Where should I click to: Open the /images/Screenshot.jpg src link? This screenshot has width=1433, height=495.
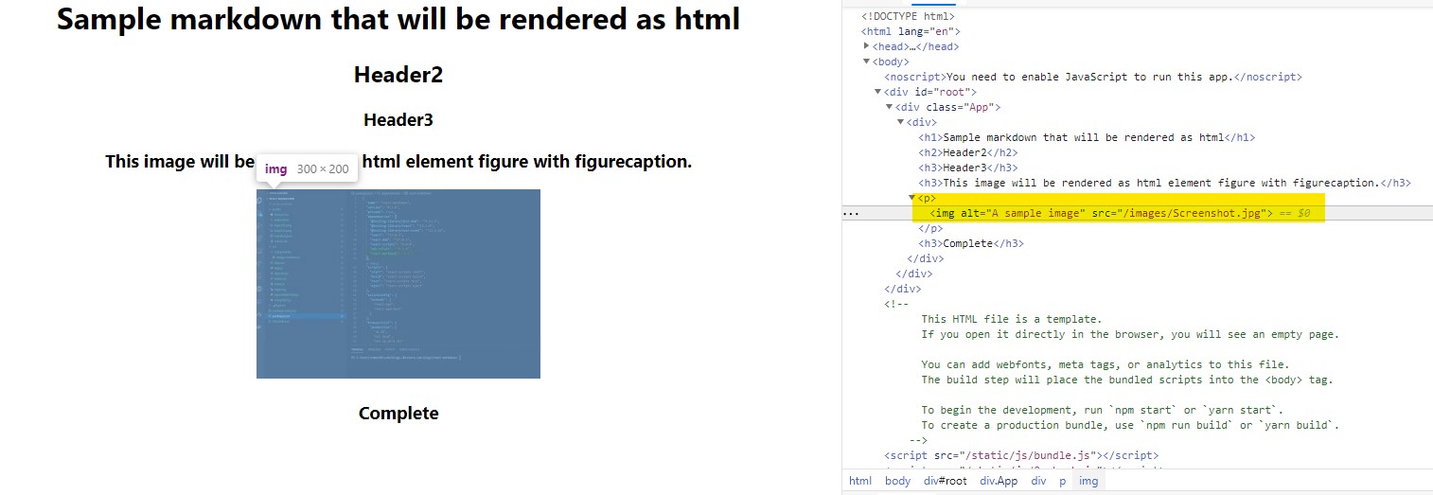pos(1190,214)
